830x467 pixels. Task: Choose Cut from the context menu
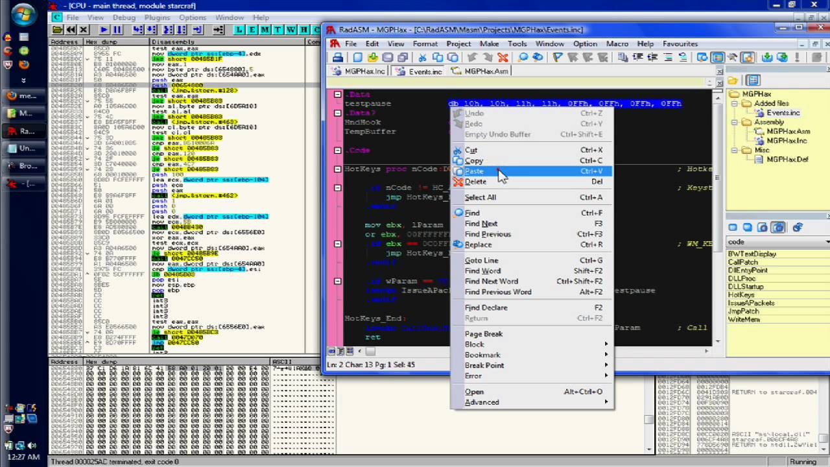tap(531, 150)
